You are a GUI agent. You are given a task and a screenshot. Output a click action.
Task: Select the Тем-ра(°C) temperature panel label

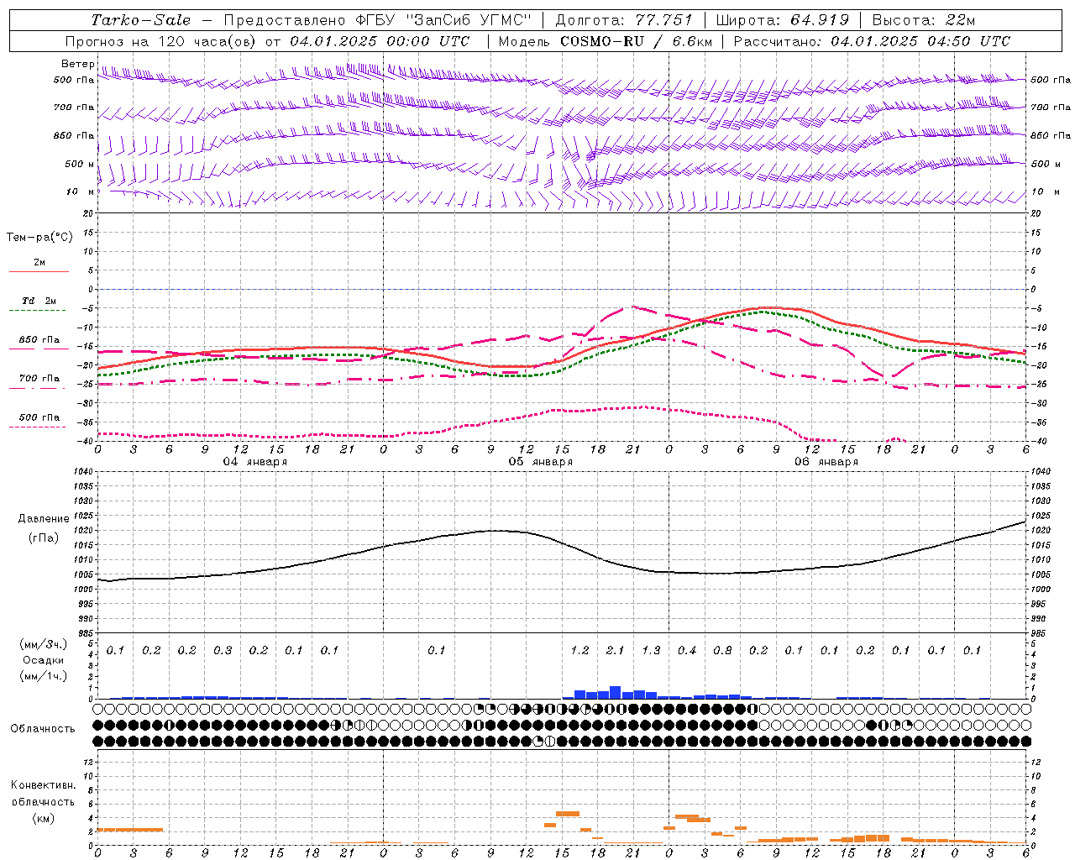39,237
